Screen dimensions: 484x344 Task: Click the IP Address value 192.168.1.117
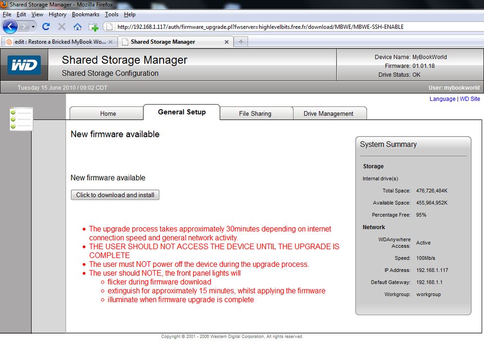pos(432,270)
